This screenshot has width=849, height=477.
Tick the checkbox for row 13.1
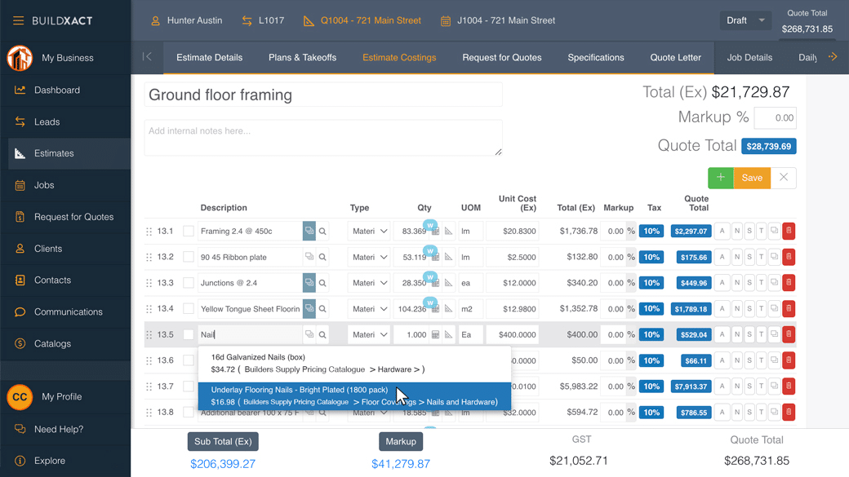pyautogui.click(x=189, y=232)
